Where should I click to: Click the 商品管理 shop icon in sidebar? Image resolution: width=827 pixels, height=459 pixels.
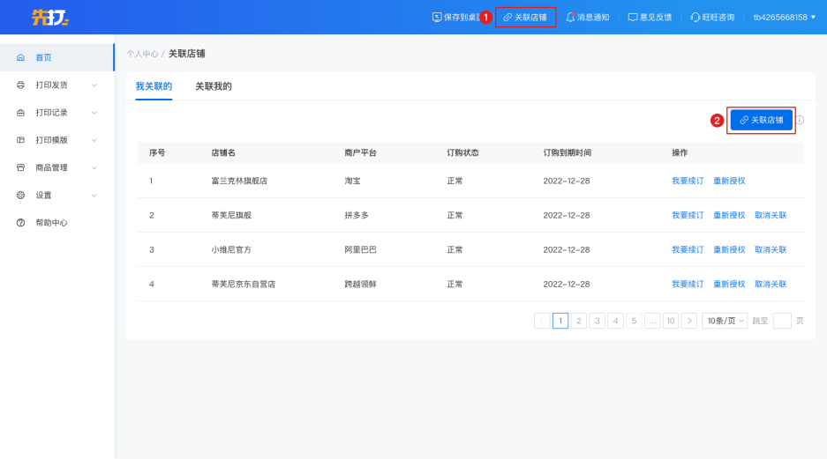tap(20, 167)
